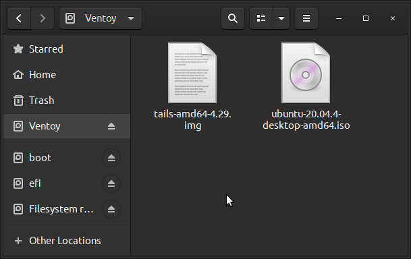
Task: Go back with the left arrow button
Action: point(19,18)
